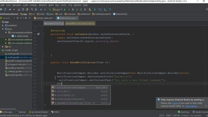Open the Edit menu

[2, 5]
